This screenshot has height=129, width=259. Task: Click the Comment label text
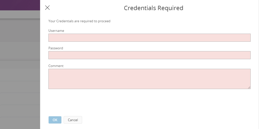56,66
